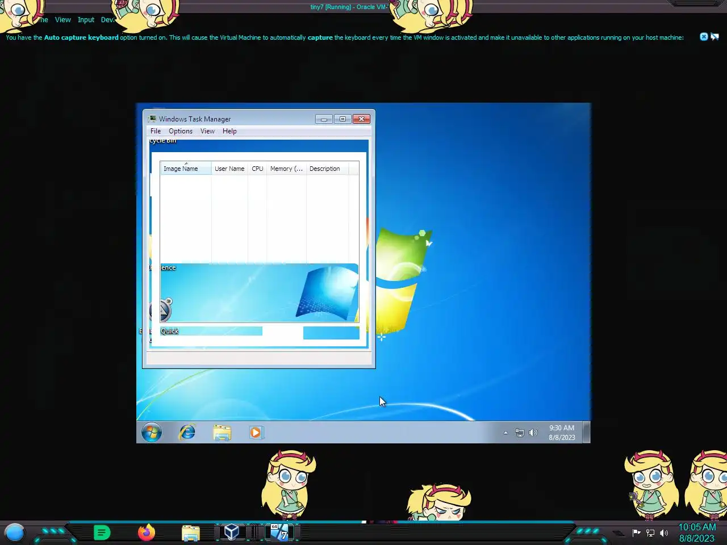Launch Firefox from the host taskbar
This screenshot has width=727, height=545.
point(146,533)
